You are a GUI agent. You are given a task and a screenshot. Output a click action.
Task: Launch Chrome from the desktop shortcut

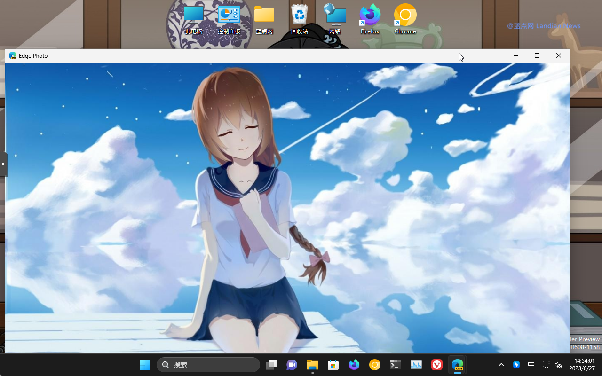(405, 19)
